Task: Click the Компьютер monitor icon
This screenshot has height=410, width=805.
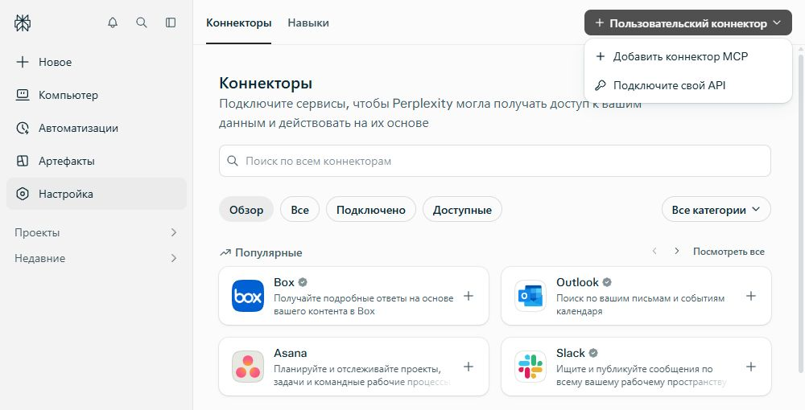Action: (23, 95)
